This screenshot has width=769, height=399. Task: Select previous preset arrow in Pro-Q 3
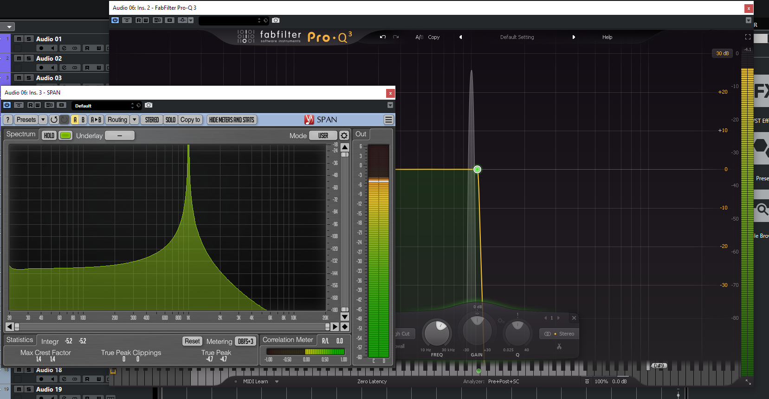tap(460, 37)
